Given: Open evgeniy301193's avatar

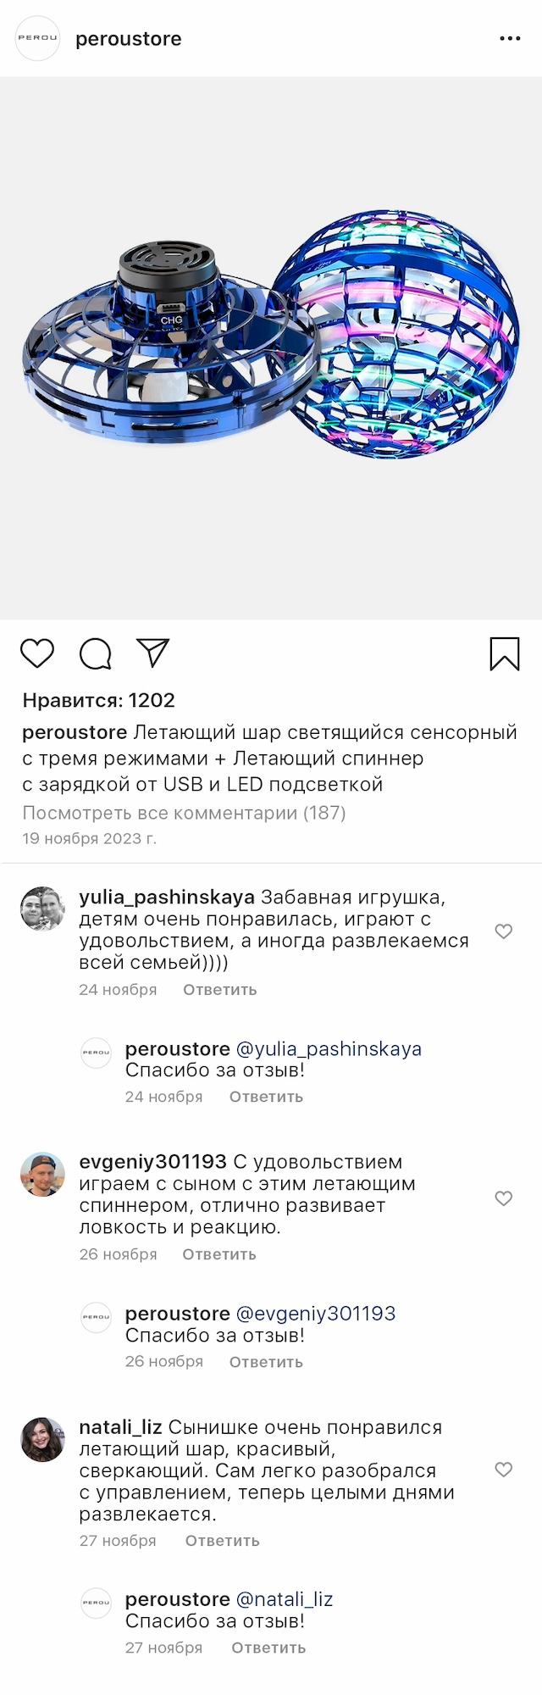Looking at the screenshot, I should click(x=42, y=1174).
